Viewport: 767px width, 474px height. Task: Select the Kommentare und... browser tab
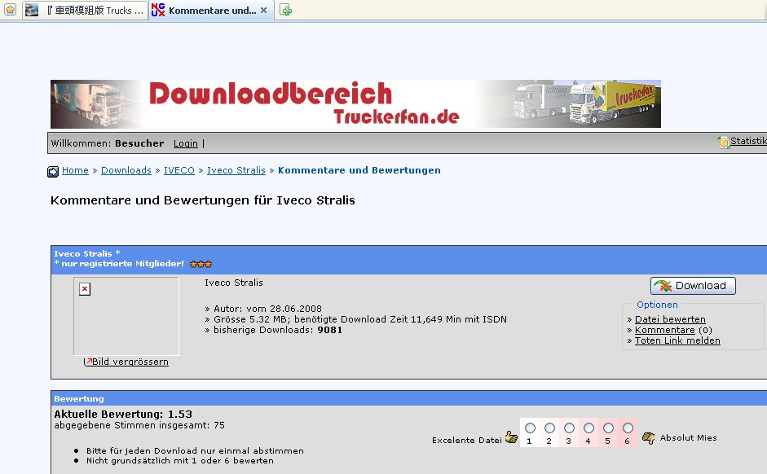tap(210, 11)
